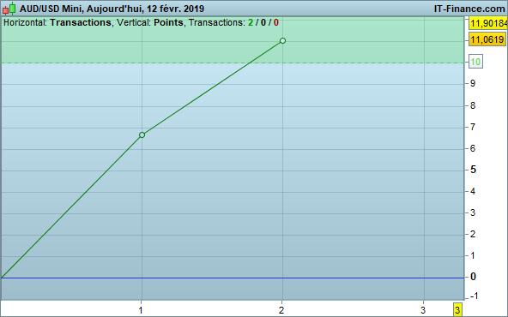The width and height of the screenshot is (508, 317).
Task: Click the orange 11,0619 value label
Action: click(487, 39)
